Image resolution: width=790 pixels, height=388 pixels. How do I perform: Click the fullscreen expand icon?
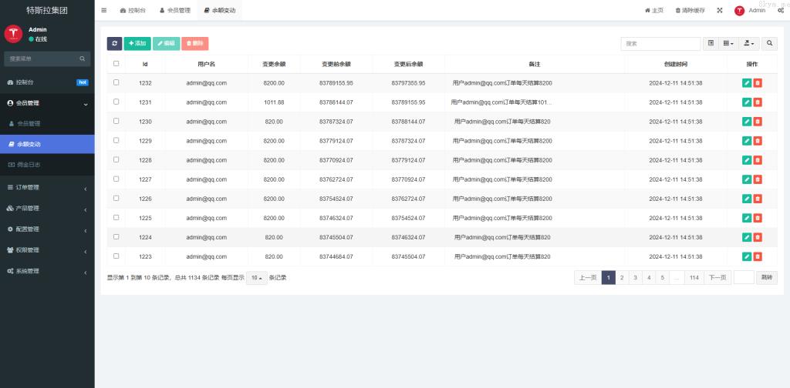pyautogui.click(x=720, y=10)
